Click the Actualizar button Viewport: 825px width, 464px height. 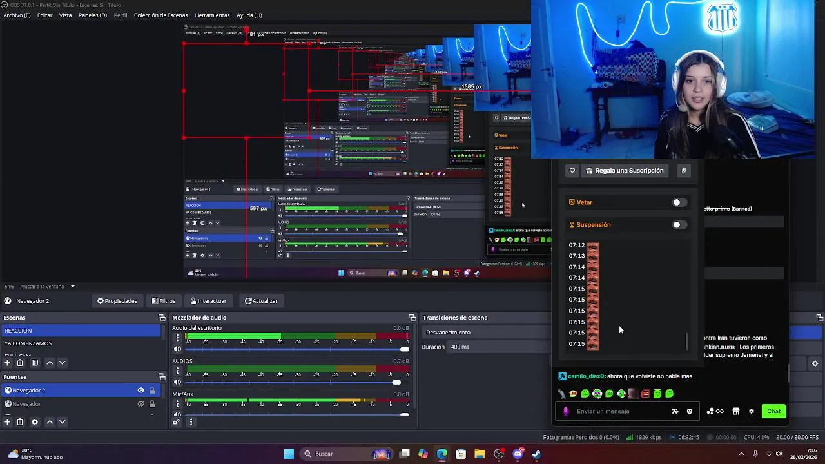click(261, 301)
